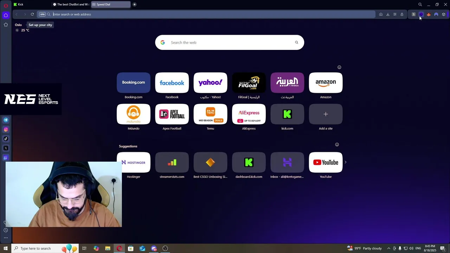
Task: Open the Booking.com speed dial tile
Action: point(134,83)
